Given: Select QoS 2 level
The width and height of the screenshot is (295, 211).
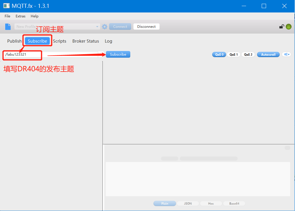Looking at the screenshot, I should (x=248, y=54).
